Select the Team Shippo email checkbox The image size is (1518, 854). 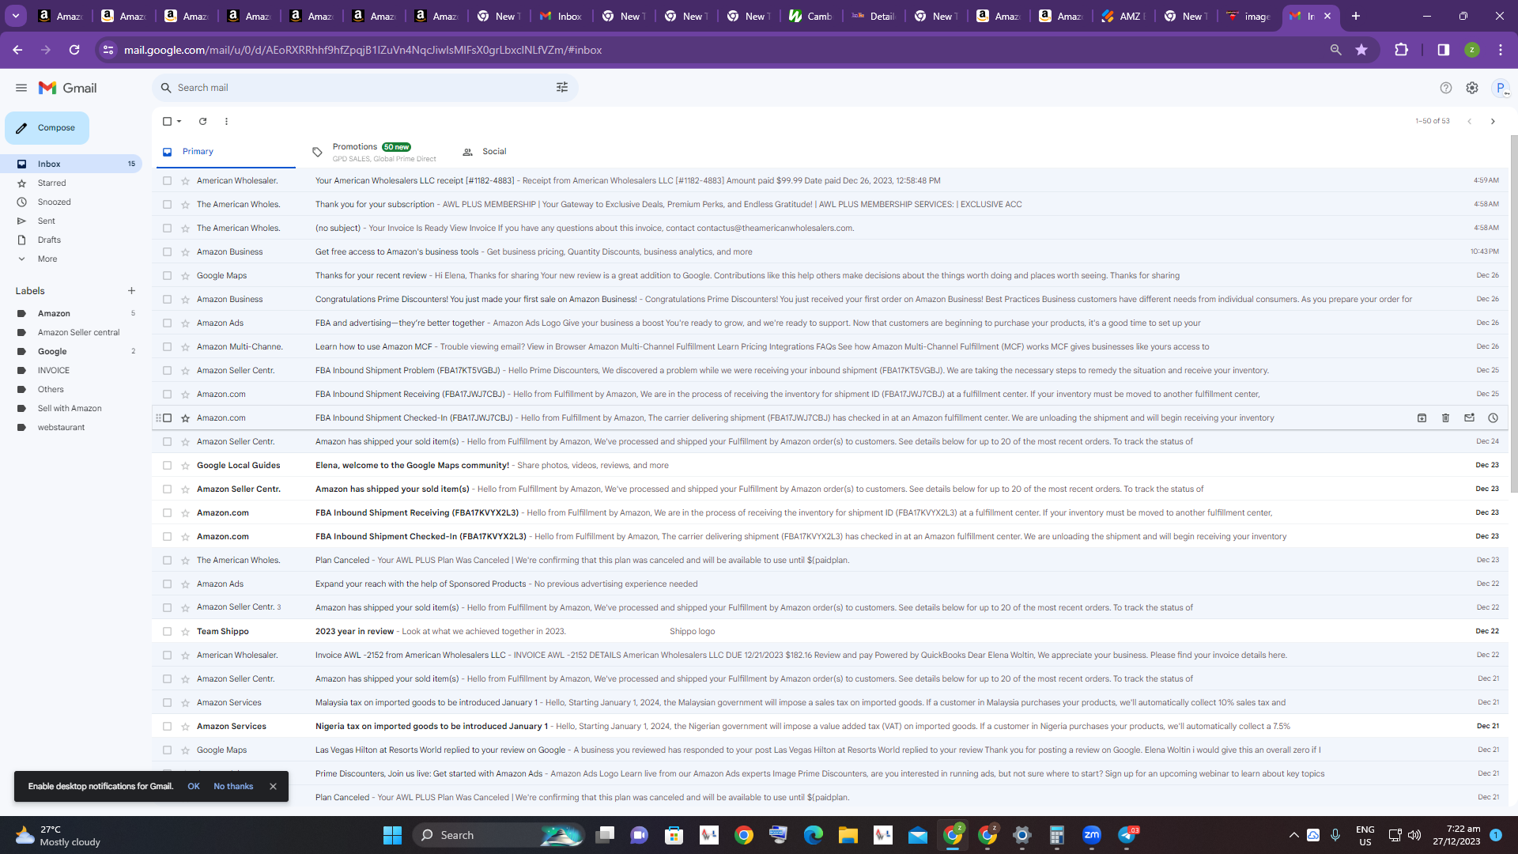[167, 631]
